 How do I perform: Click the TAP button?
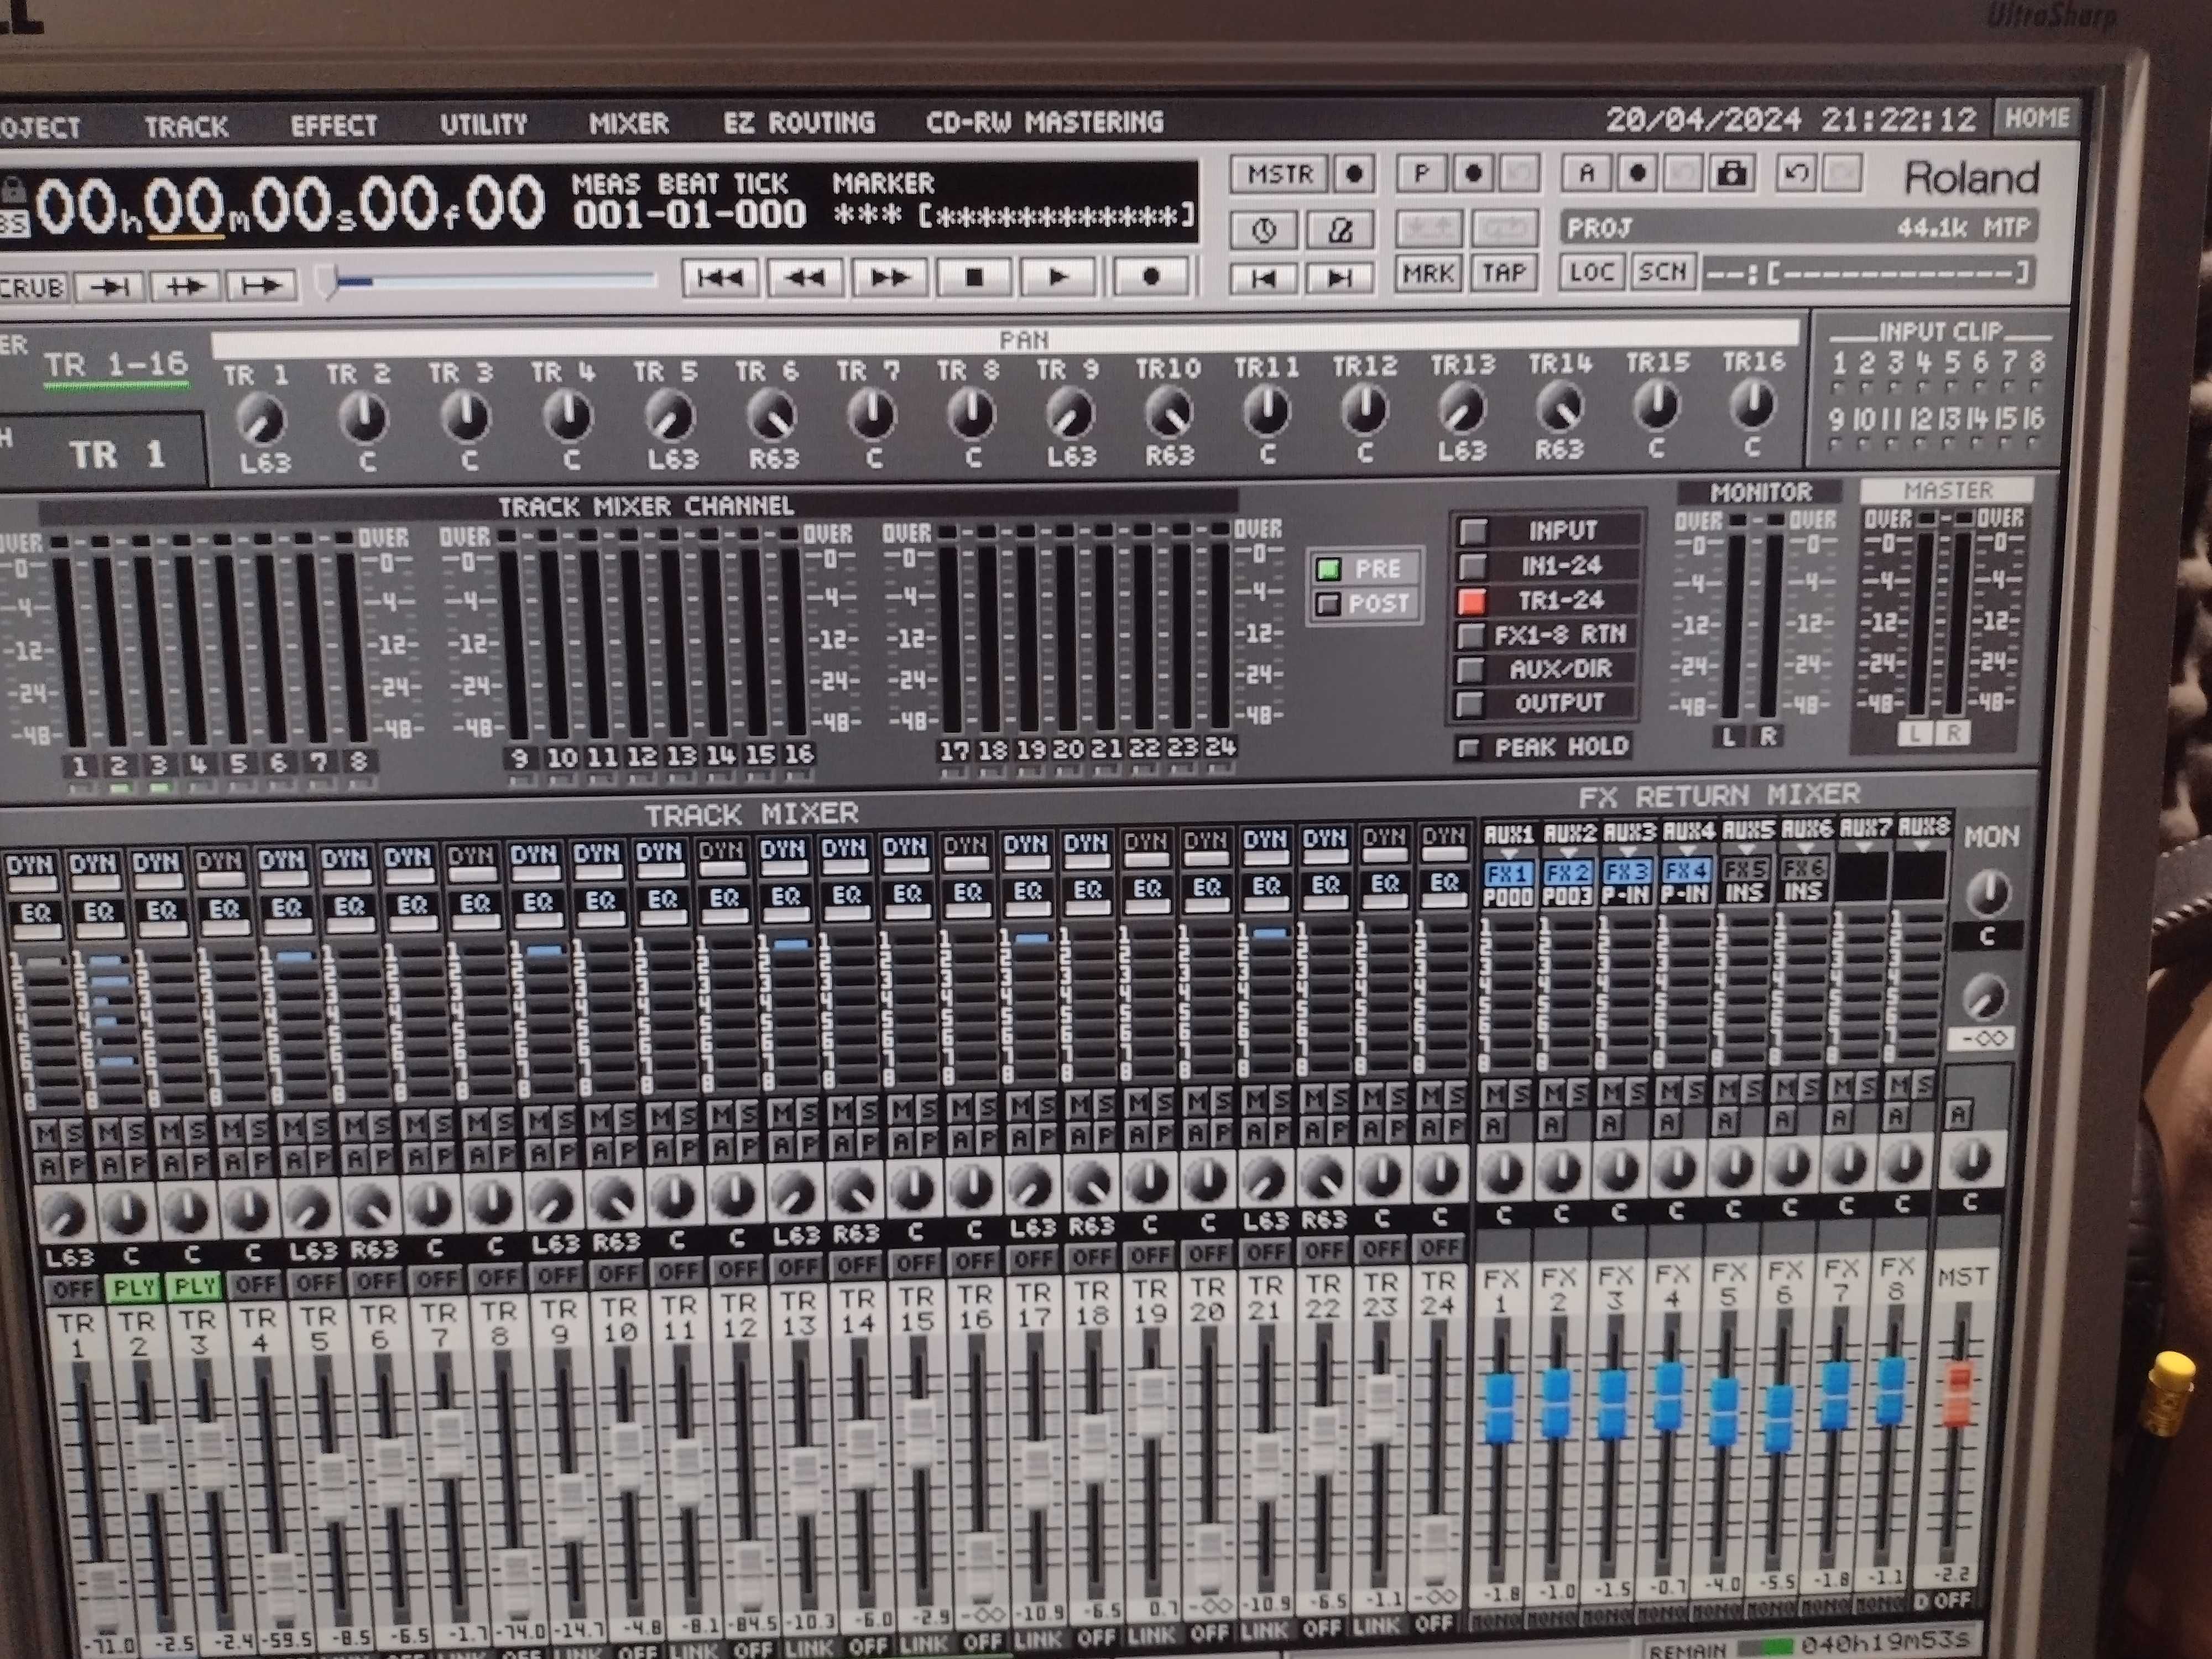(x=1503, y=273)
